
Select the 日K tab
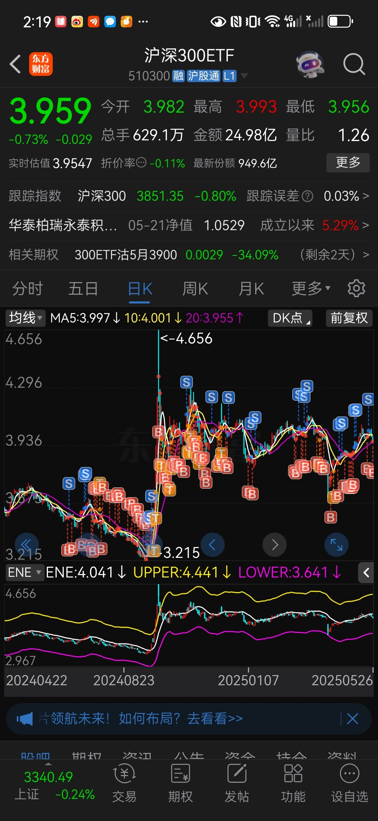coord(140,289)
